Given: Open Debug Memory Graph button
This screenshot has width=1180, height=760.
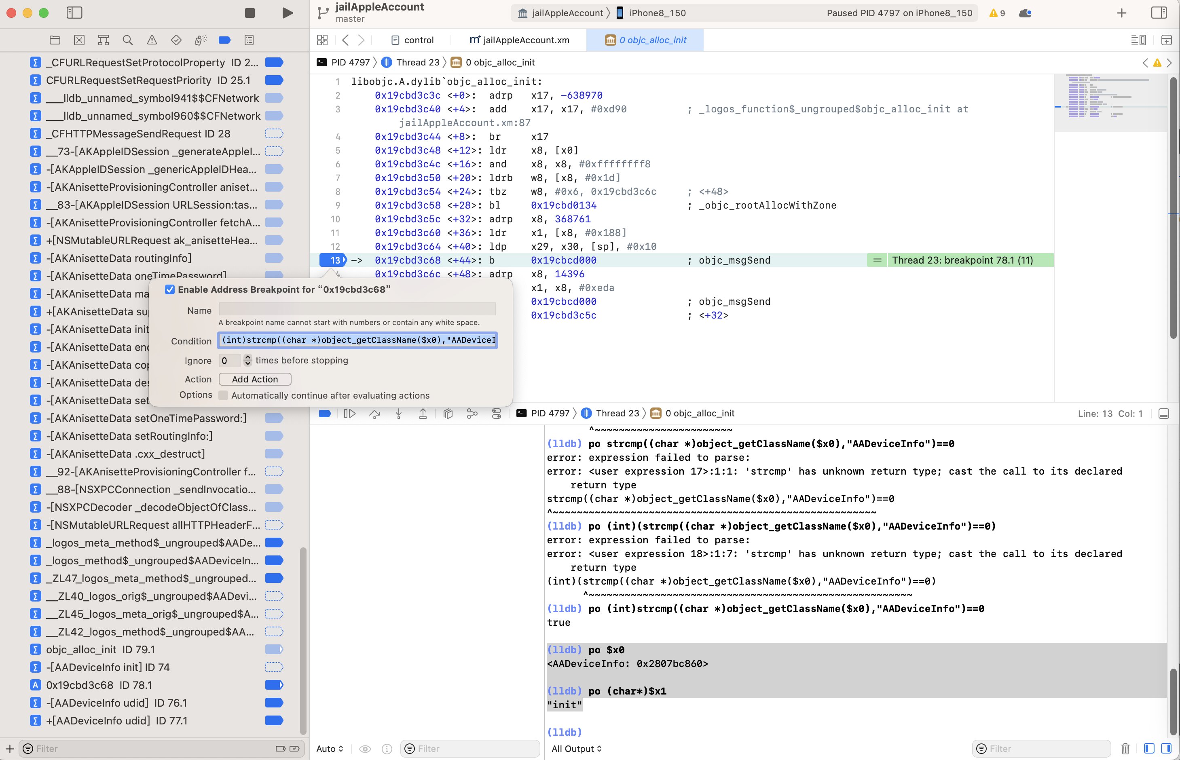Looking at the screenshot, I should tap(472, 414).
